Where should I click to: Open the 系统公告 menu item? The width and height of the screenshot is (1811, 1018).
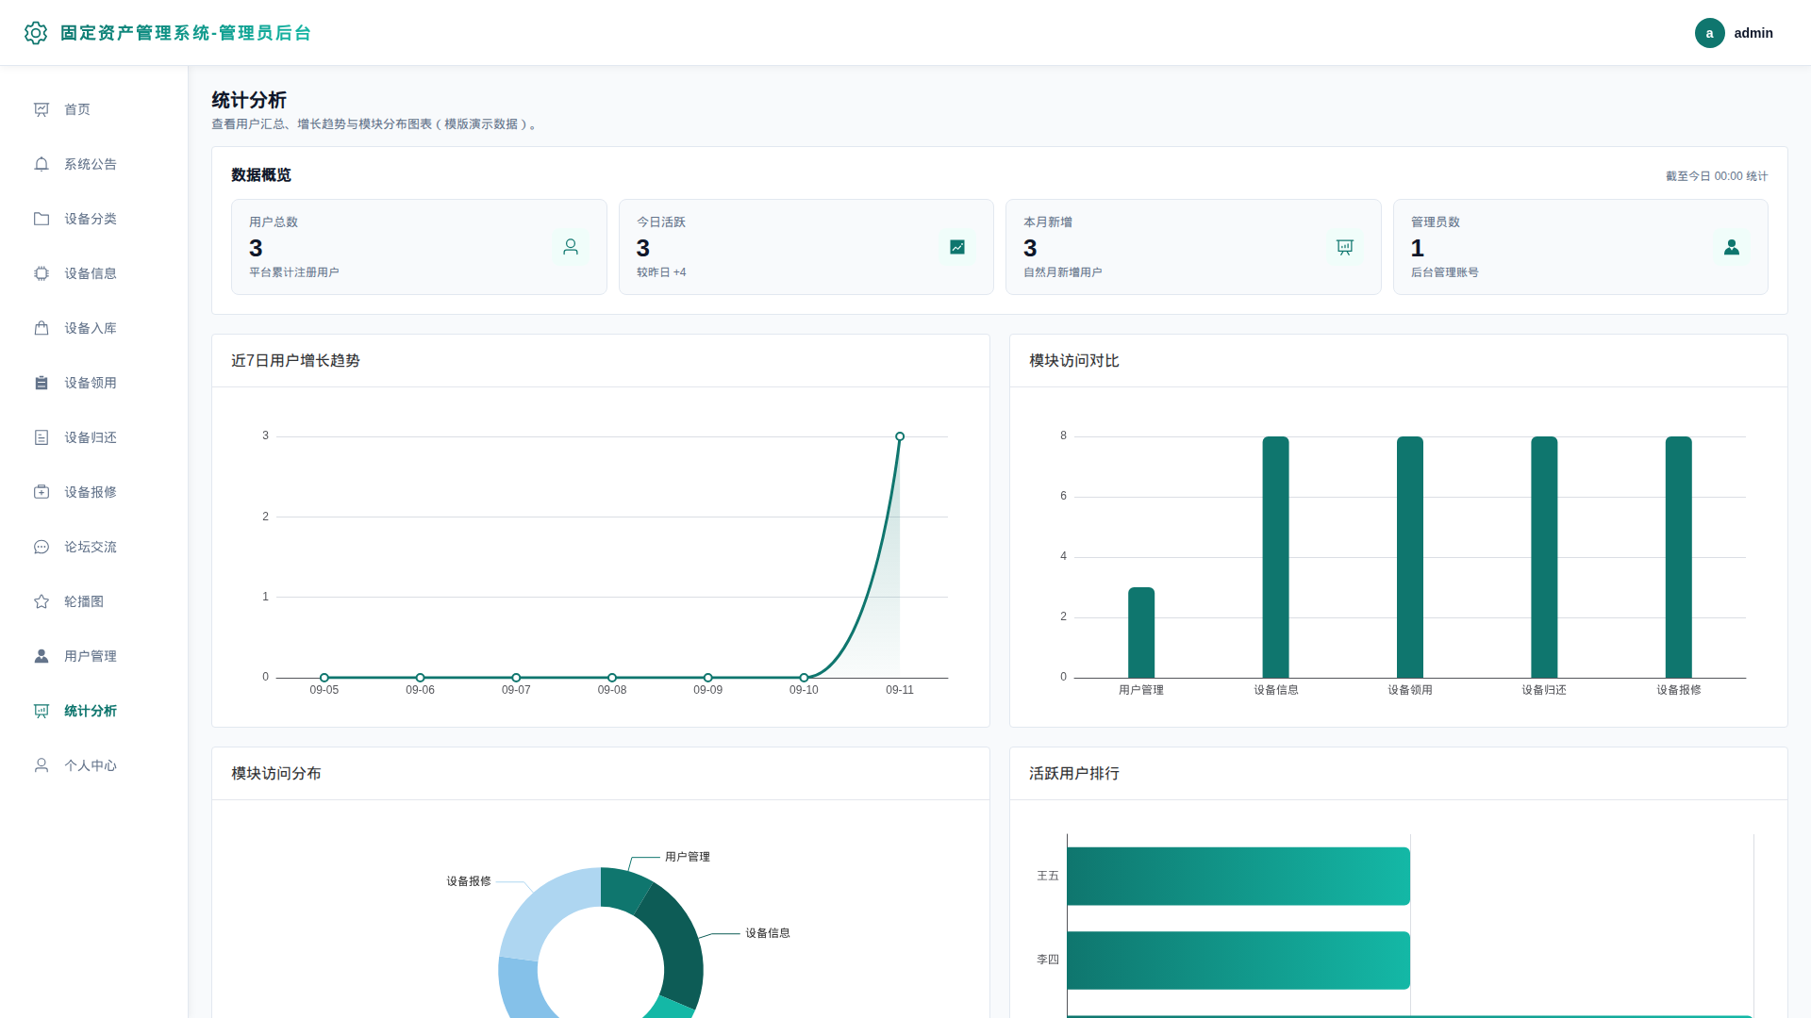click(x=94, y=164)
